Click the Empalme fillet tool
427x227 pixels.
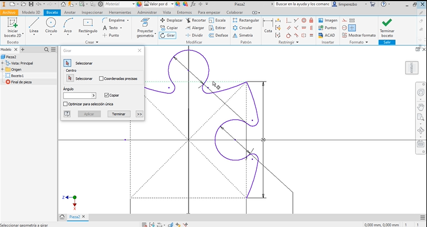(115, 20)
